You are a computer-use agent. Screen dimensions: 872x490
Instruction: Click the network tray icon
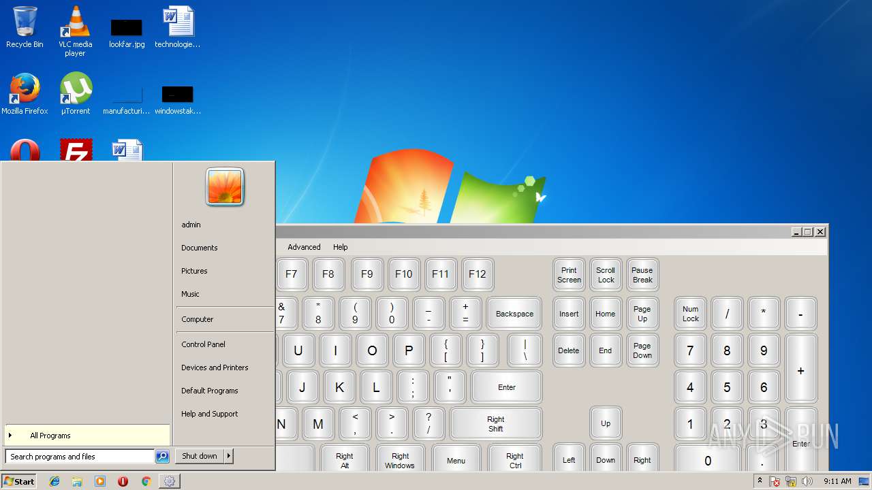[x=791, y=481]
